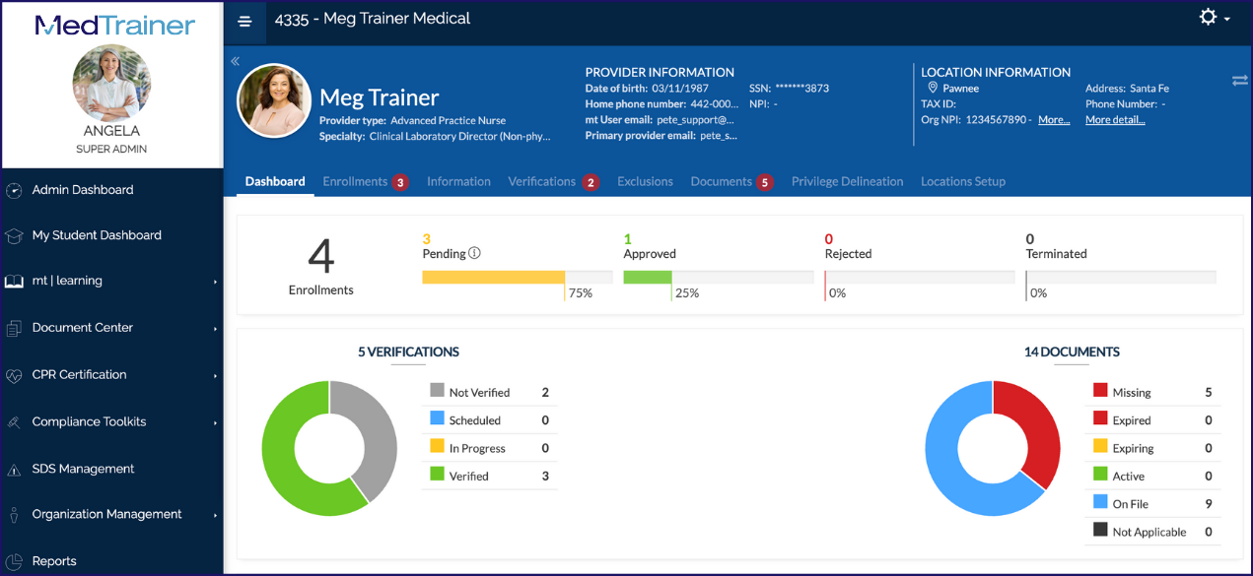The width and height of the screenshot is (1253, 576).
Task: Click the CPR Certification heart icon
Action: click(x=14, y=375)
